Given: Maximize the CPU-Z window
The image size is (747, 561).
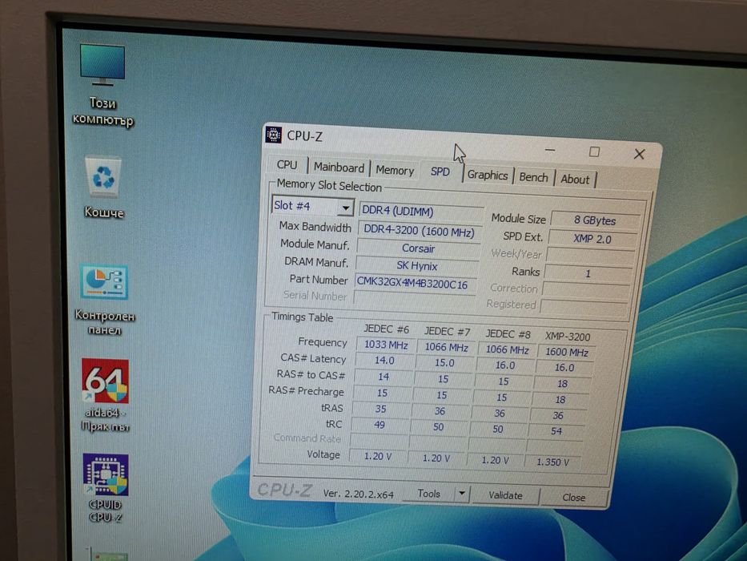Looking at the screenshot, I should (594, 151).
